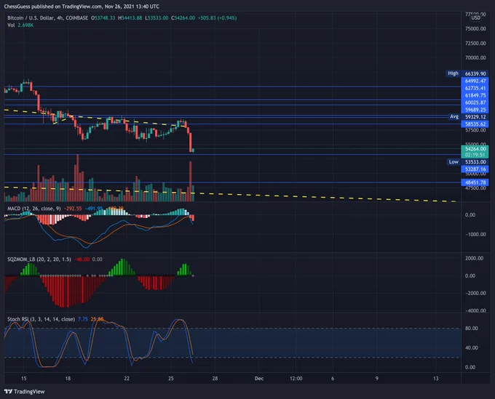The width and height of the screenshot is (495, 399).
Task: Click the TradingView logo at bottom left
Action: click(24, 392)
